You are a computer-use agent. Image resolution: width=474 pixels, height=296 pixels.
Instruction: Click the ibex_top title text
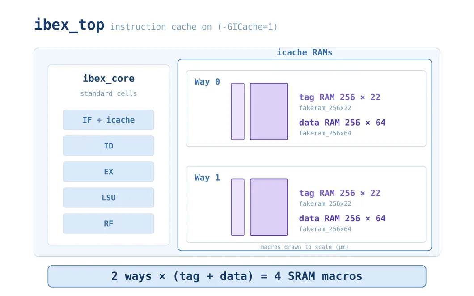click(x=69, y=25)
